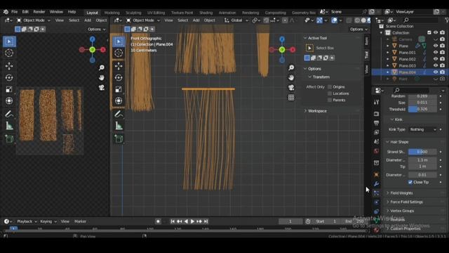Screen dimensions: 449x253
Task: Expand Plane.004 tree arrow in outliner
Action: [x=388, y=72]
